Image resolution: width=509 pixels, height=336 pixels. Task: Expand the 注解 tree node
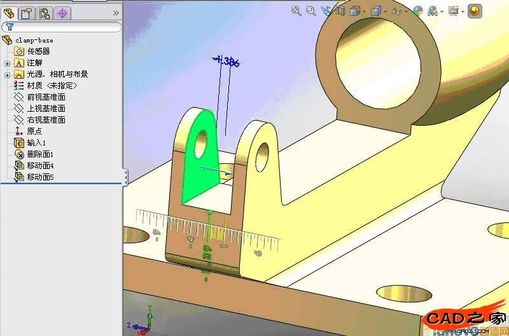7,63
